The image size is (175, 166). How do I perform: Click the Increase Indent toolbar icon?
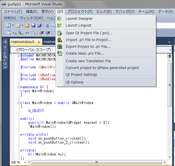pos(48,33)
